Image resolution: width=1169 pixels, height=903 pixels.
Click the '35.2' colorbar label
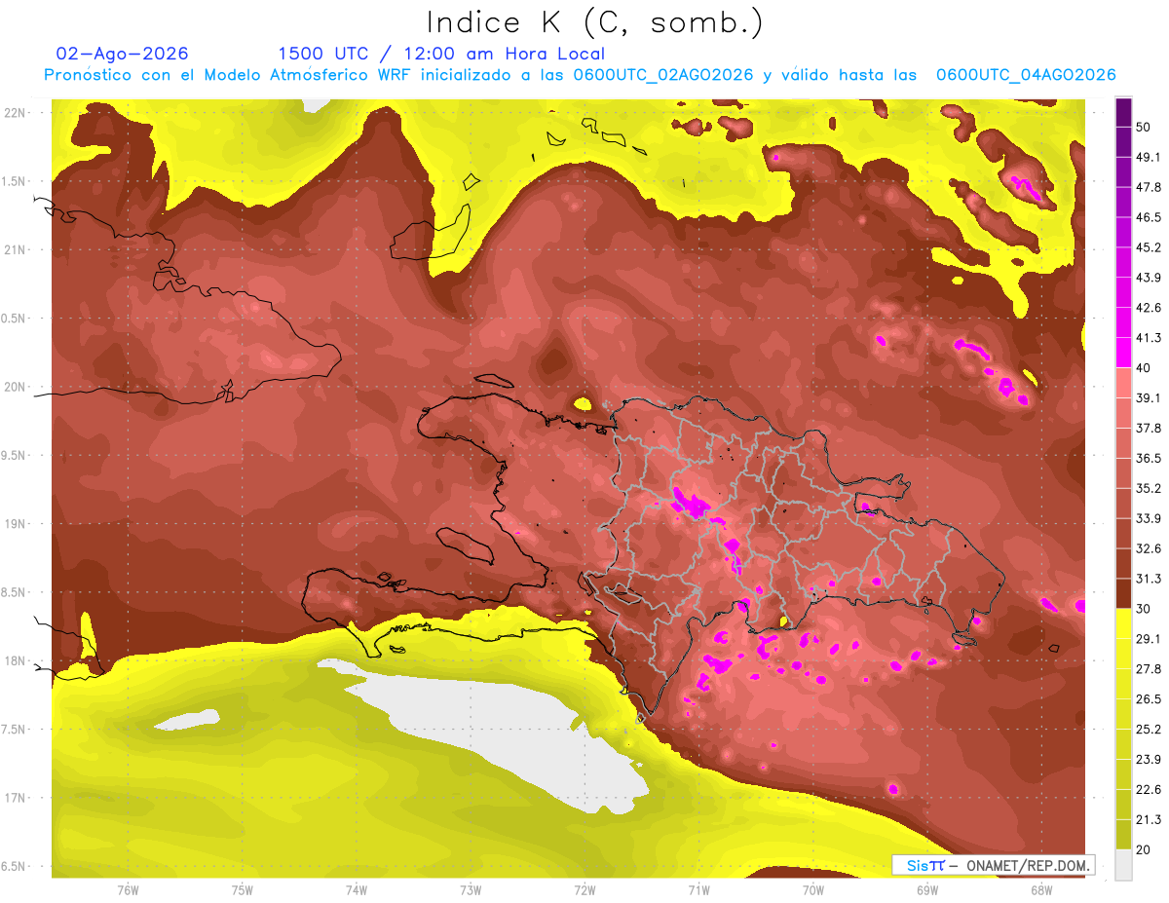[1149, 488]
